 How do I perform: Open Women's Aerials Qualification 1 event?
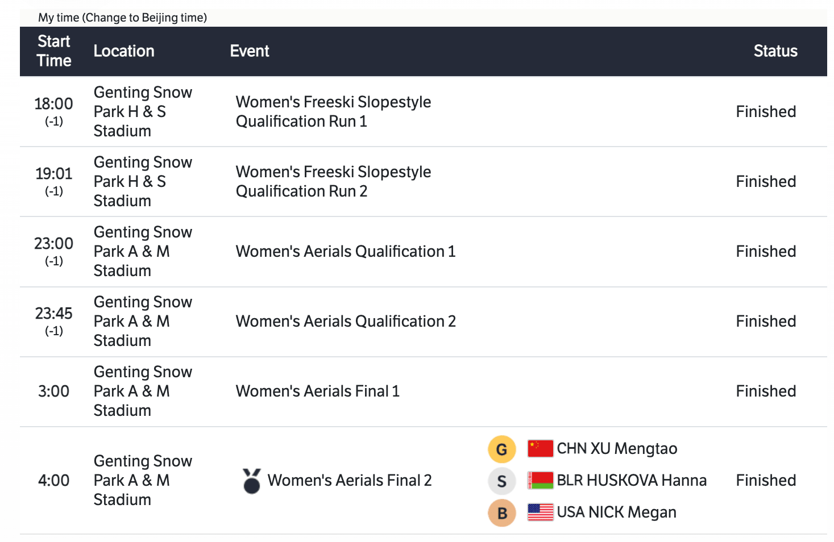tap(346, 251)
